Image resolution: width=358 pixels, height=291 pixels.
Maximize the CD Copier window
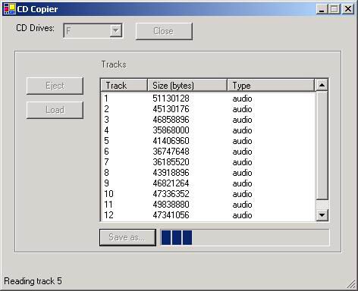(x=334, y=9)
